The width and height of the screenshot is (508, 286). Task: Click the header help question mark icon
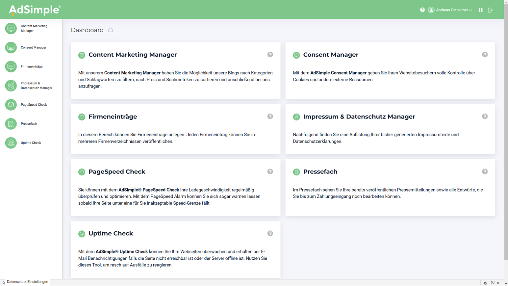click(x=422, y=10)
